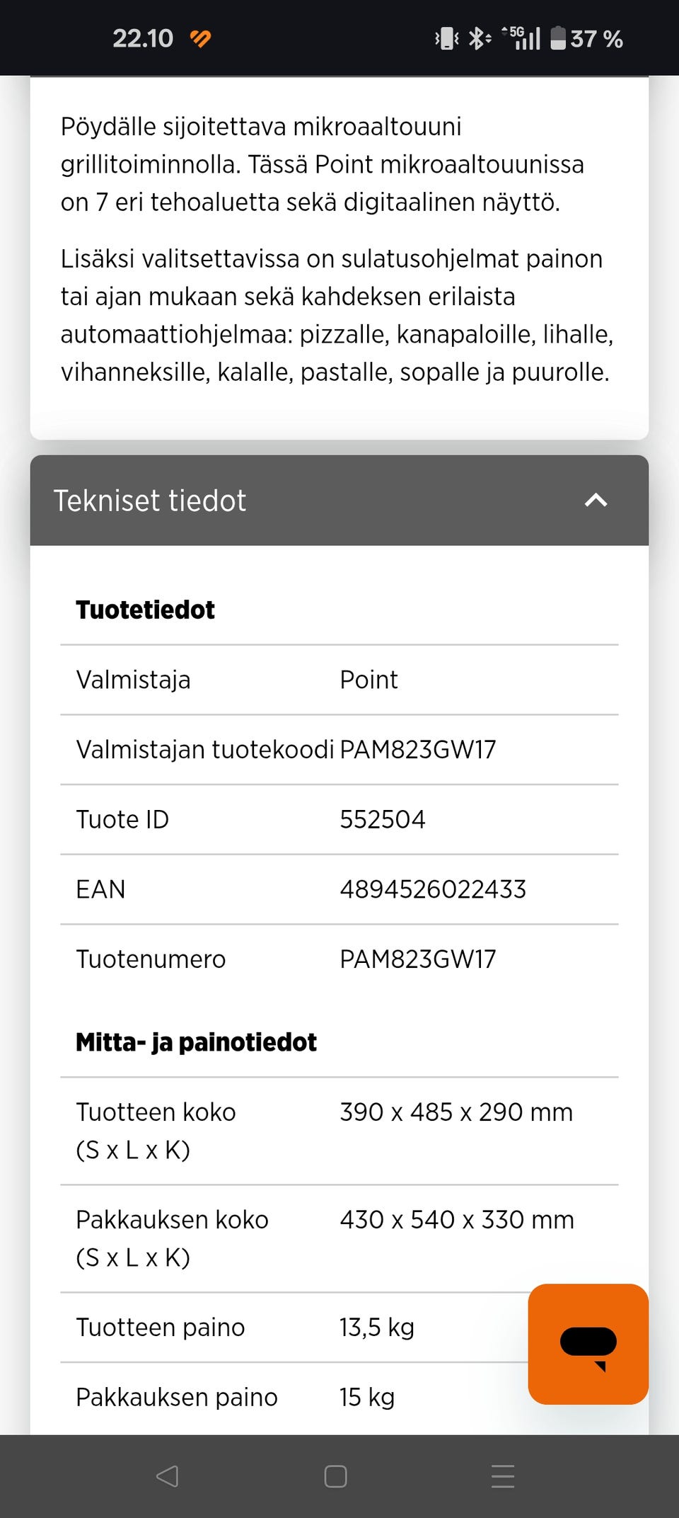Select the Tuotetiedot section heading
679x1518 pixels.
click(x=145, y=610)
